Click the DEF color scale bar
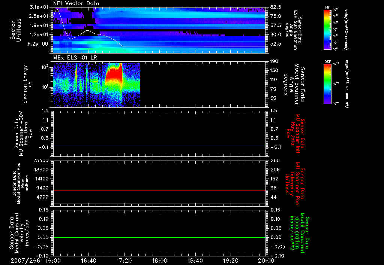Image resolution: width=384 pixels, height=265 pixels. (x=327, y=84)
